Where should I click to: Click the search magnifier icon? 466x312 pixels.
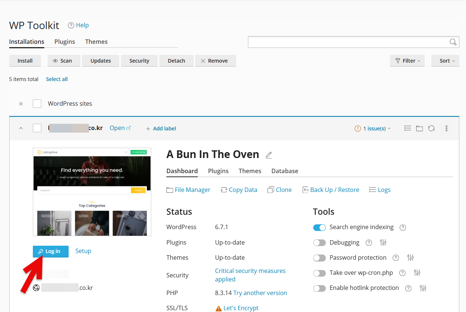coord(453,42)
